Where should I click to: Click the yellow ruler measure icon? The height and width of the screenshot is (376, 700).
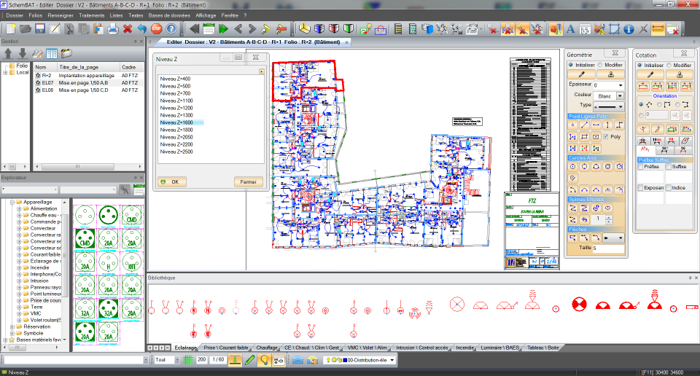click(658, 29)
